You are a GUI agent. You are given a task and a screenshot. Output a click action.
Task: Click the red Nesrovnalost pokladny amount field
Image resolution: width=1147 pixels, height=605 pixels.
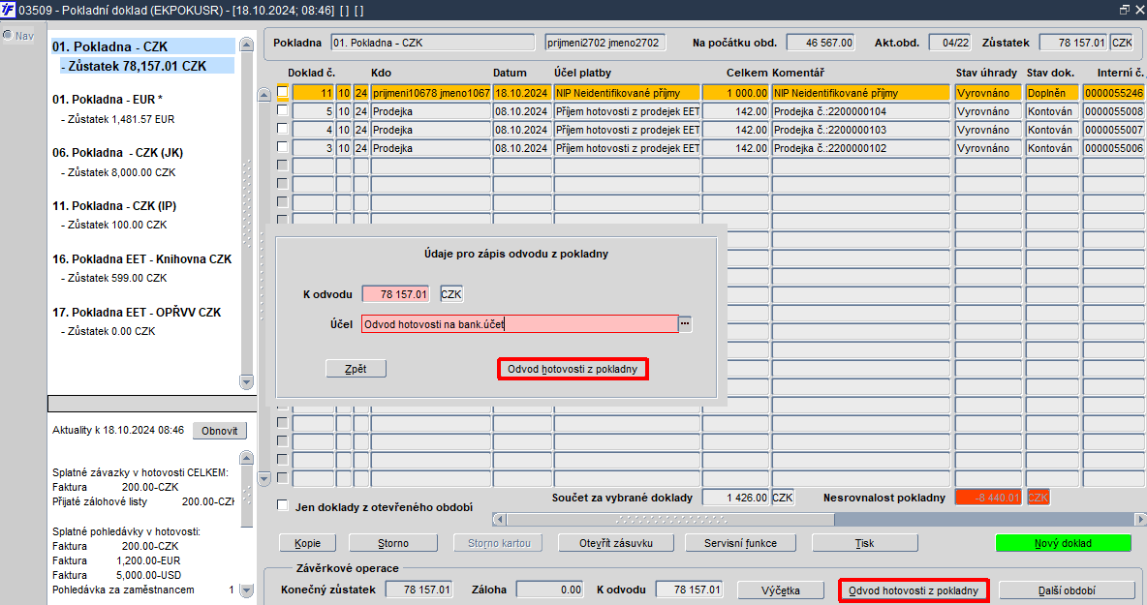click(988, 498)
